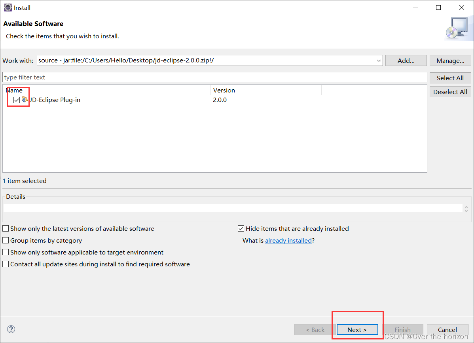Image resolution: width=474 pixels, height=343 pixels.
Task: Click the Details text area
Action: 233,208
